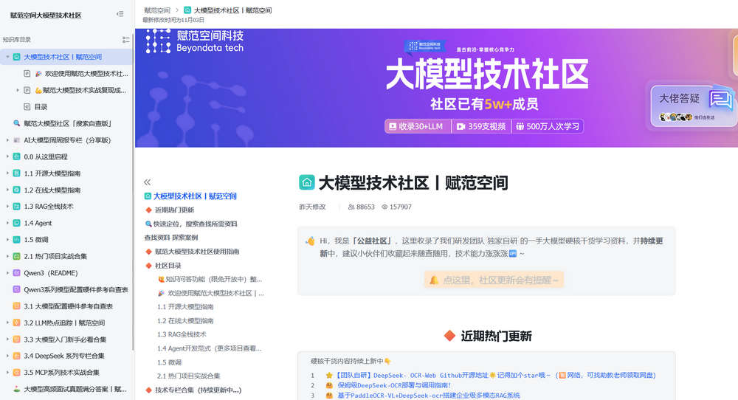Click outline entry 2.1 热门项目实战合集
The width and height of the screenshot is (738, 400).
click(x=189, y=376)
